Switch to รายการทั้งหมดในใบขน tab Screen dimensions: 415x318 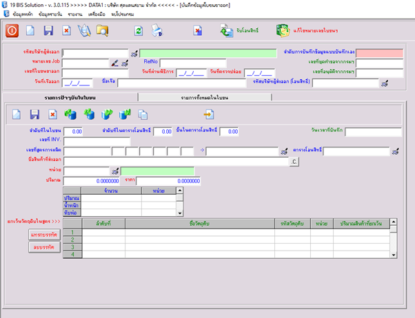pyautogui.click(x=205, y=98)
